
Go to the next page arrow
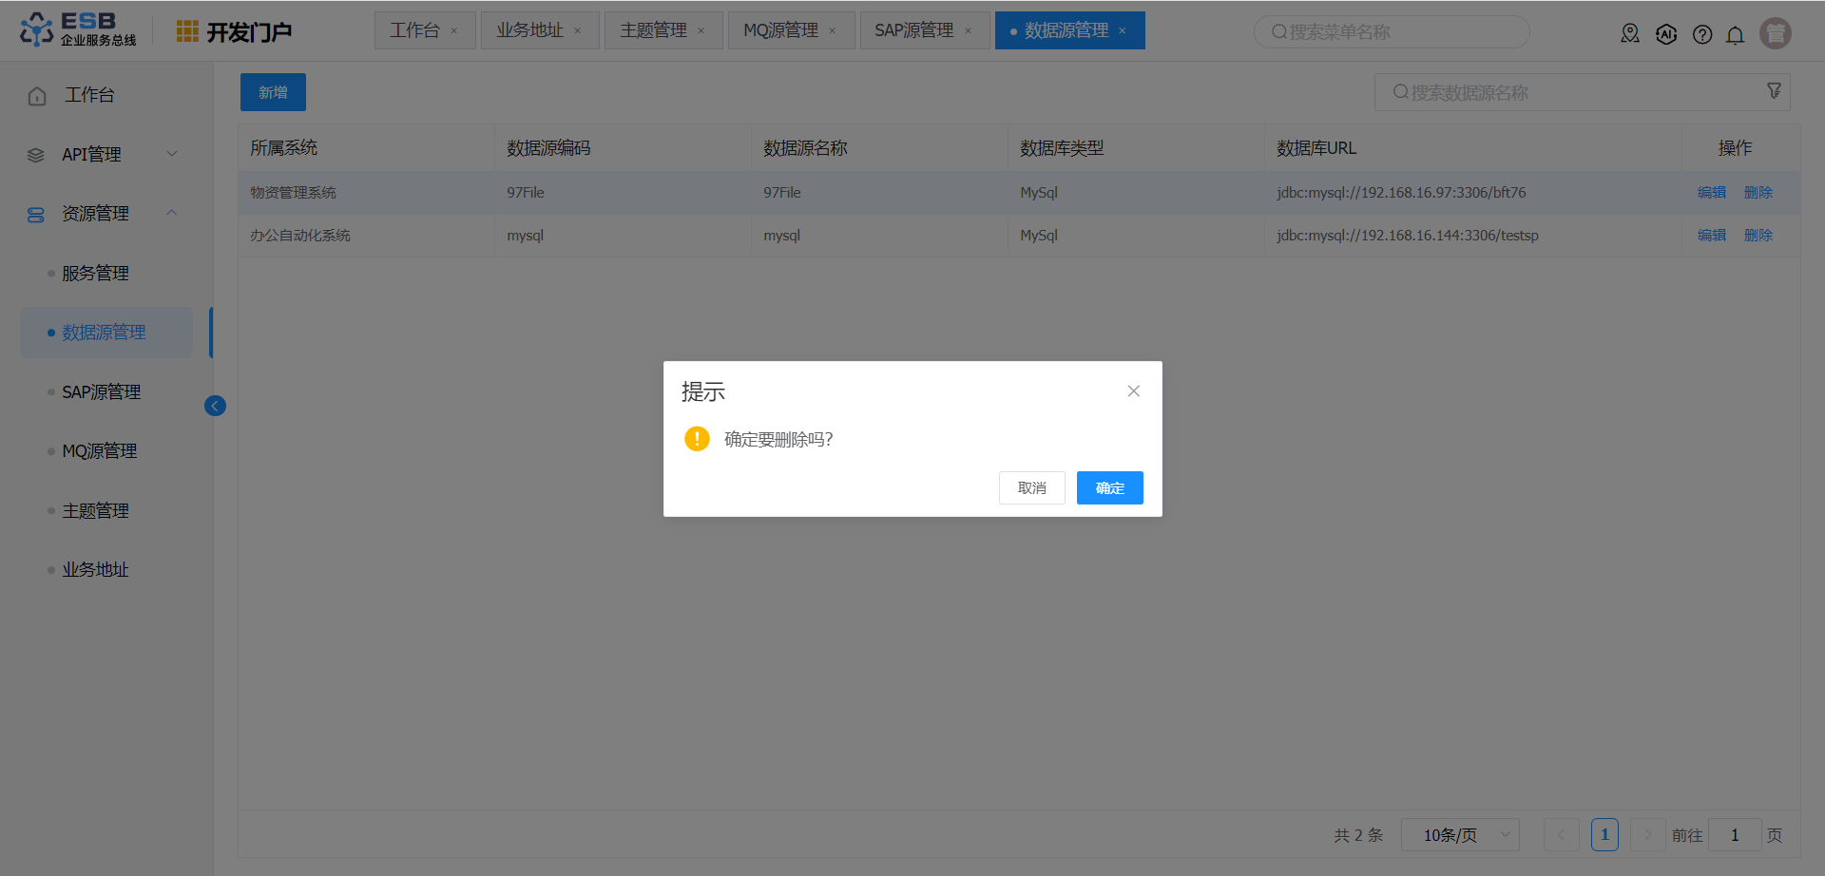1647,835
